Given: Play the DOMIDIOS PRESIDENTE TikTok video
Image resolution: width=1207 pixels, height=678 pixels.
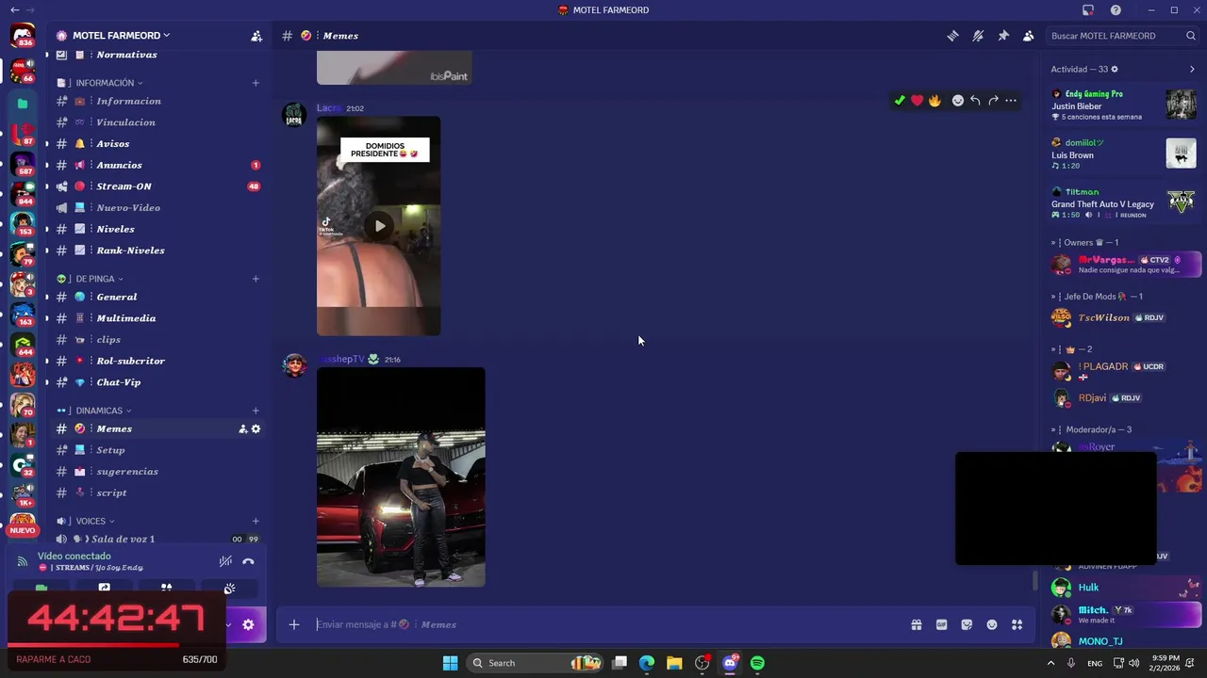Looking at the screenshot, I should (379, 226).
